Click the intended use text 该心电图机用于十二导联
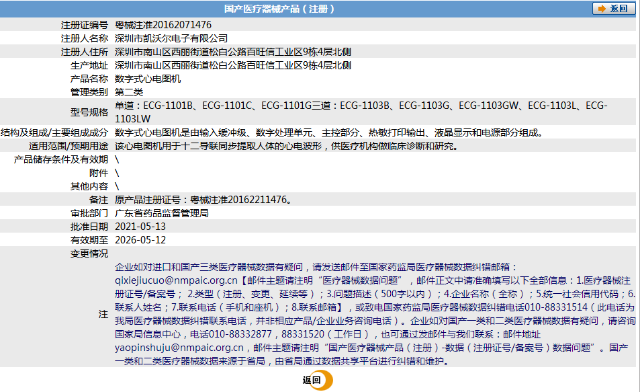Image resolution: width=640 pixels, height=392 pixels. 287,146
